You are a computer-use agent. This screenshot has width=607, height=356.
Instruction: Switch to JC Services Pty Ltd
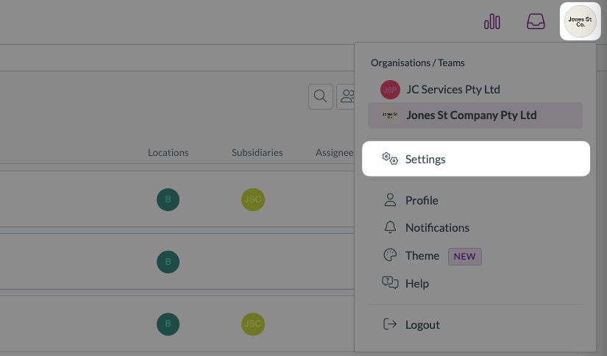pos(452,90)
